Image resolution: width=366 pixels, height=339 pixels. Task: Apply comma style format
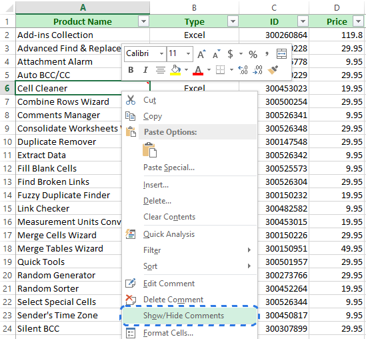pyautogui.click(x=267, y=54)
